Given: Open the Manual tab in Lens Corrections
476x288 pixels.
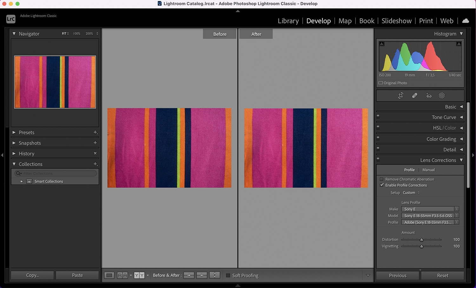Looking at the screenshot, I should pos(428,170).
